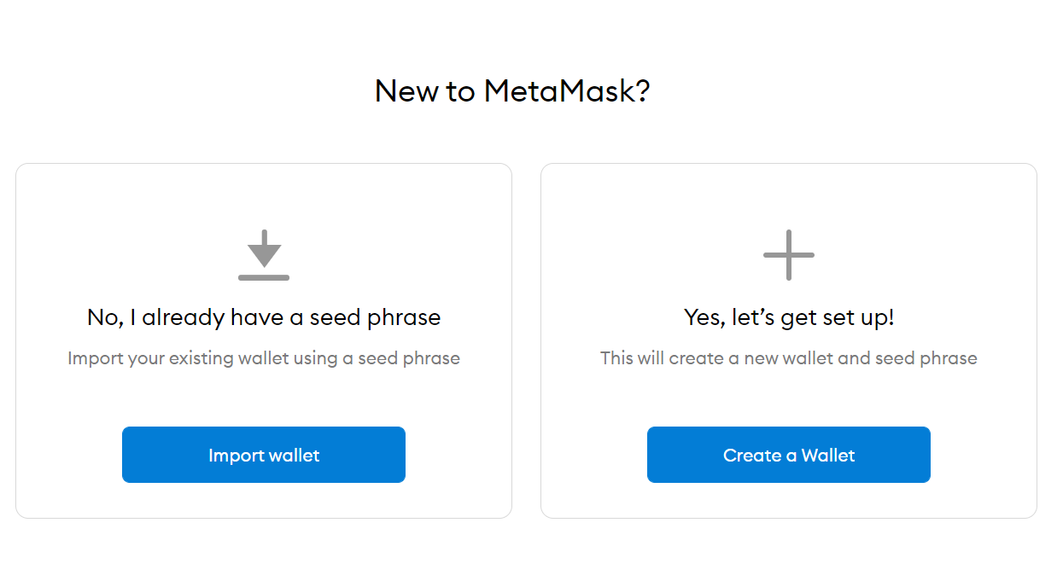Click the Create a Wallet button
Viewport: 1063px width, 575px height.
point(789,455)
